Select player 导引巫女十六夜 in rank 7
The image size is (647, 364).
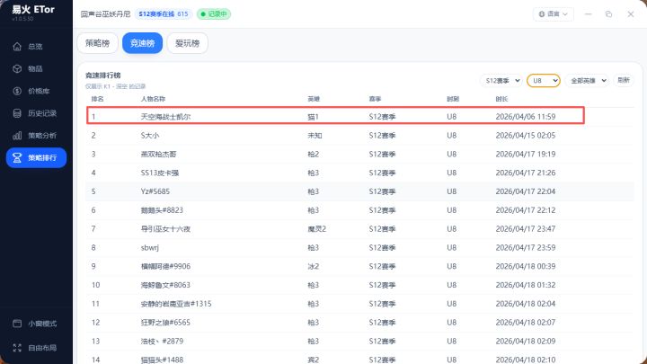[165, 229]
